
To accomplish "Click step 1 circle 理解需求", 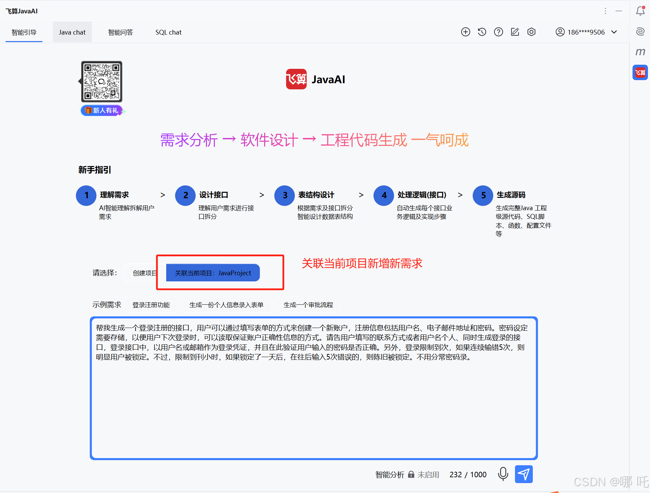I will tap(86, 195).
